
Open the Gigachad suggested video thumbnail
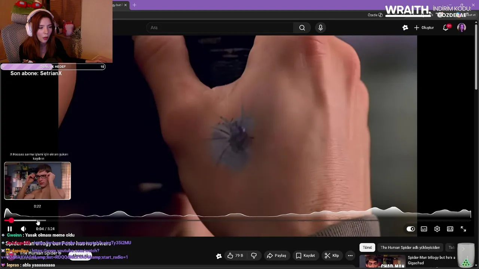tap(382, 262)
